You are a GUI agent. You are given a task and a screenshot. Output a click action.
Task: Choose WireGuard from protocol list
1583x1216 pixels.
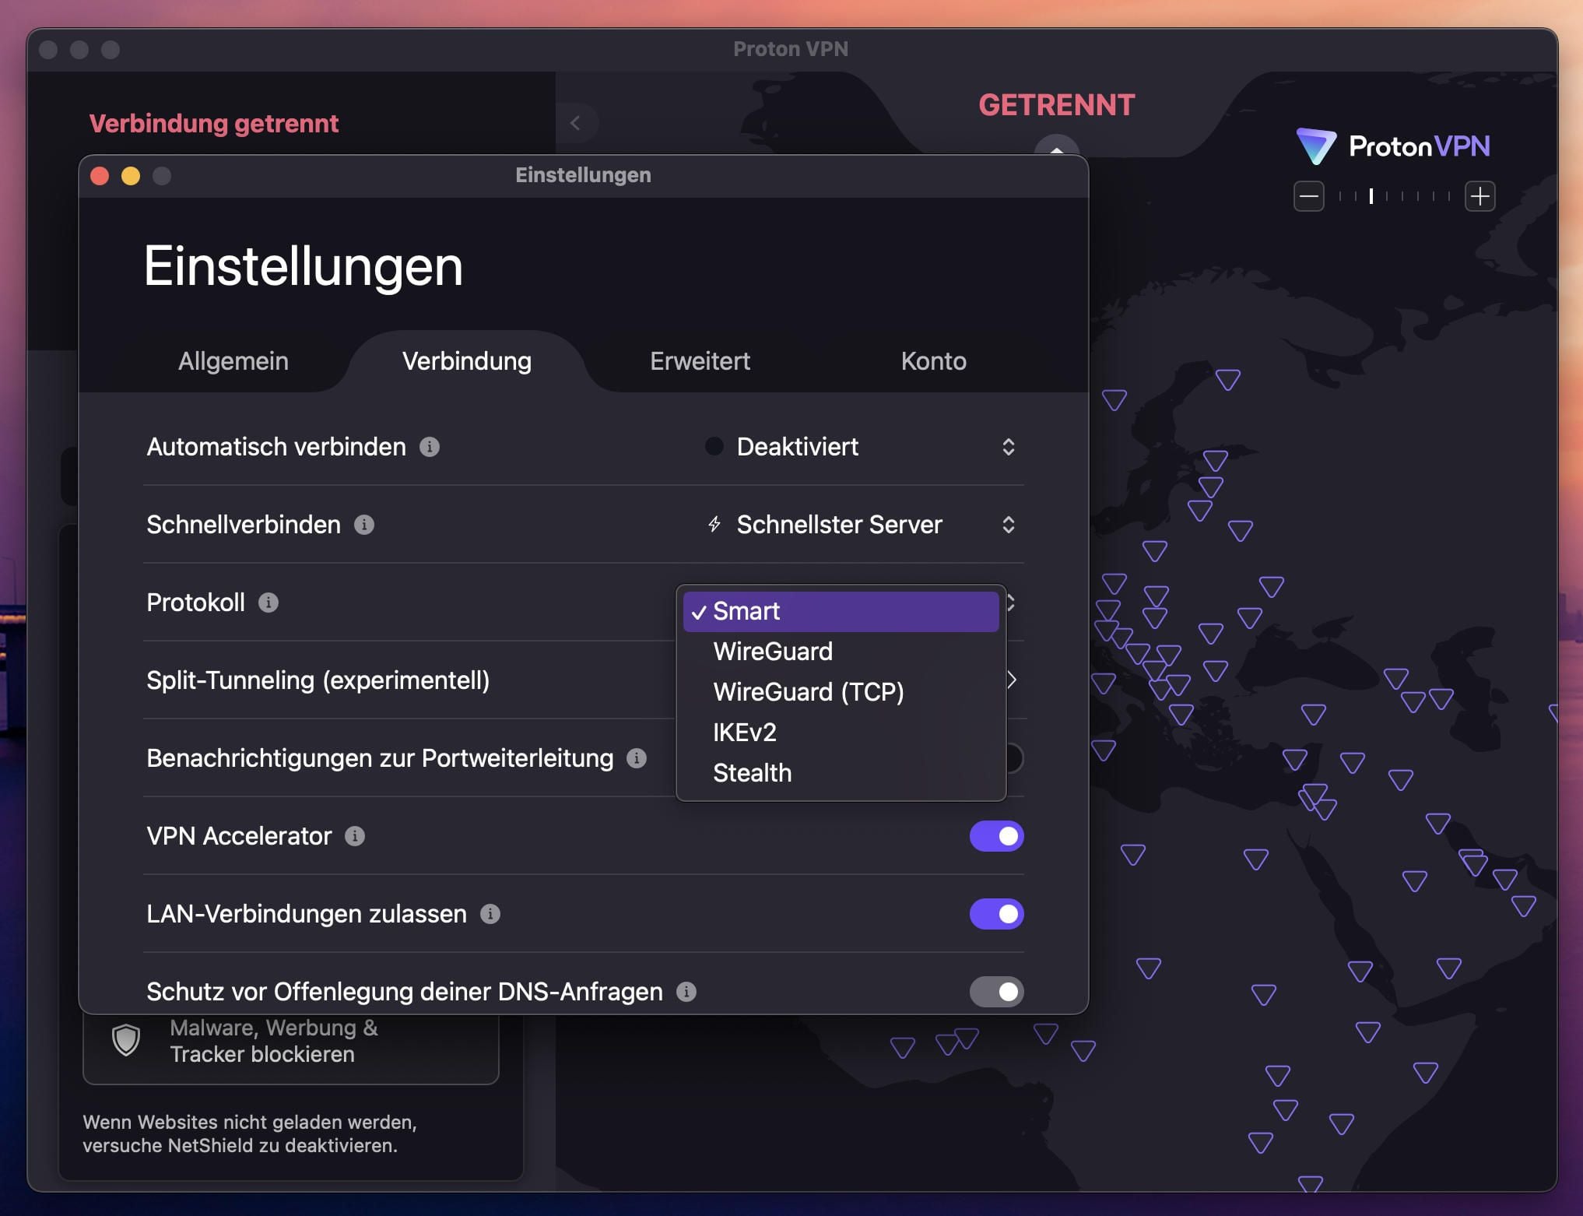[x=841, y=652]
